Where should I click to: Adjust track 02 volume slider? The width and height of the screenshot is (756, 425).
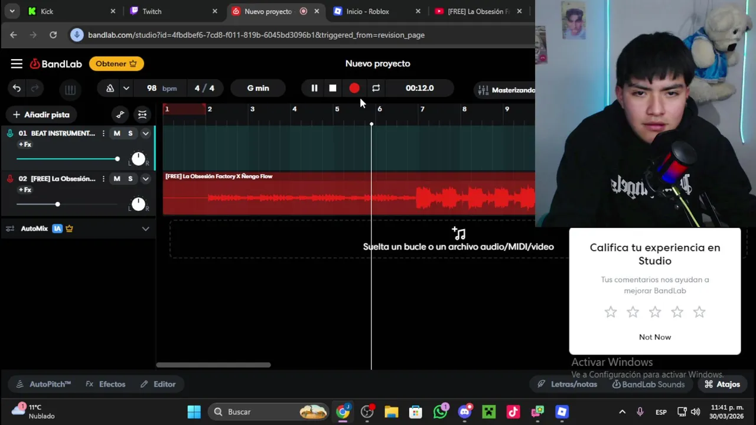coord(68,204)
